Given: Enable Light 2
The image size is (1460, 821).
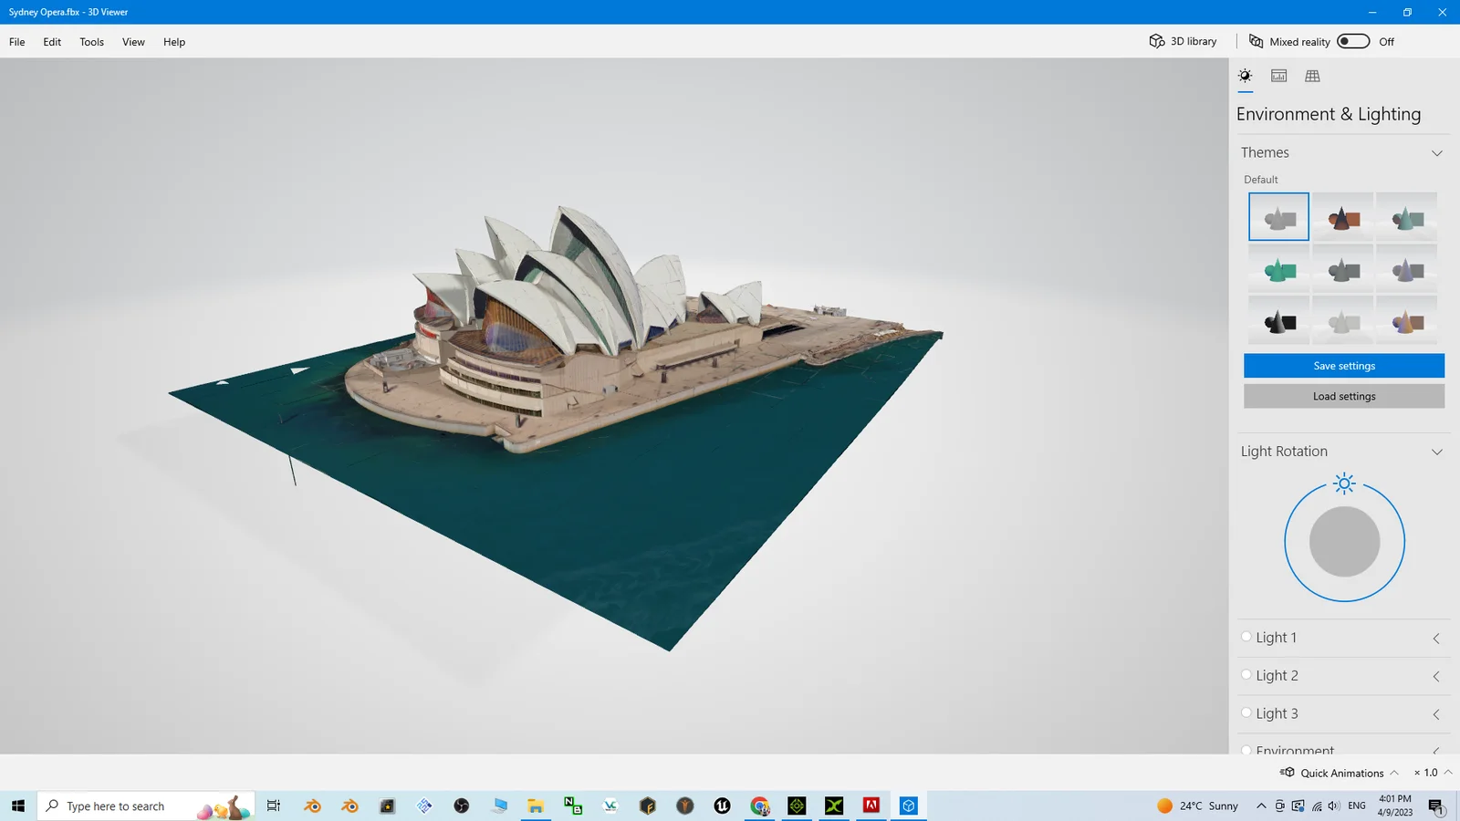Looking at the screenshot, I should click(x=1246, y=674).
